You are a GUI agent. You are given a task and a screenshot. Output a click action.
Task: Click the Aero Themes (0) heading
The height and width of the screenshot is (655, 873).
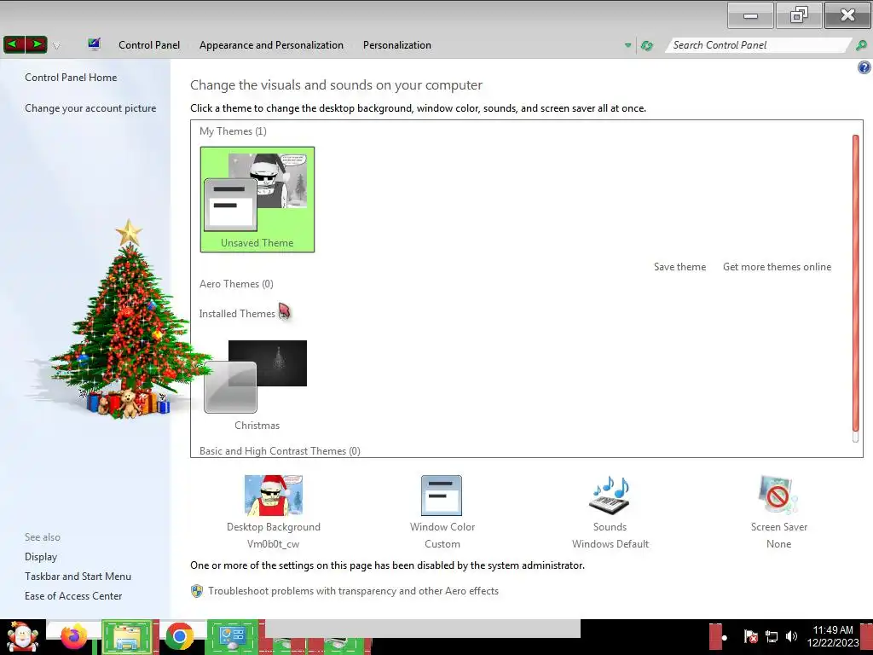click(236, 283)
